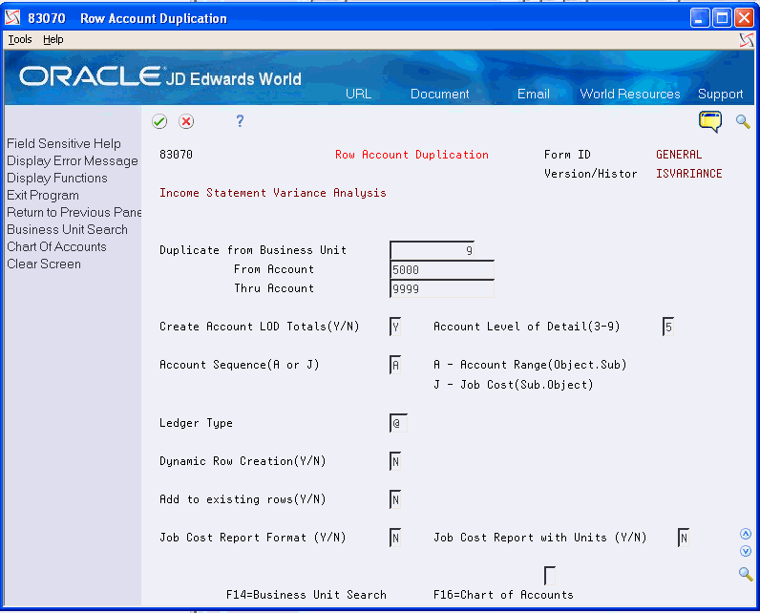Select Display Functions in sidebar
The image size is (760, 613).
tap(57, 178)
